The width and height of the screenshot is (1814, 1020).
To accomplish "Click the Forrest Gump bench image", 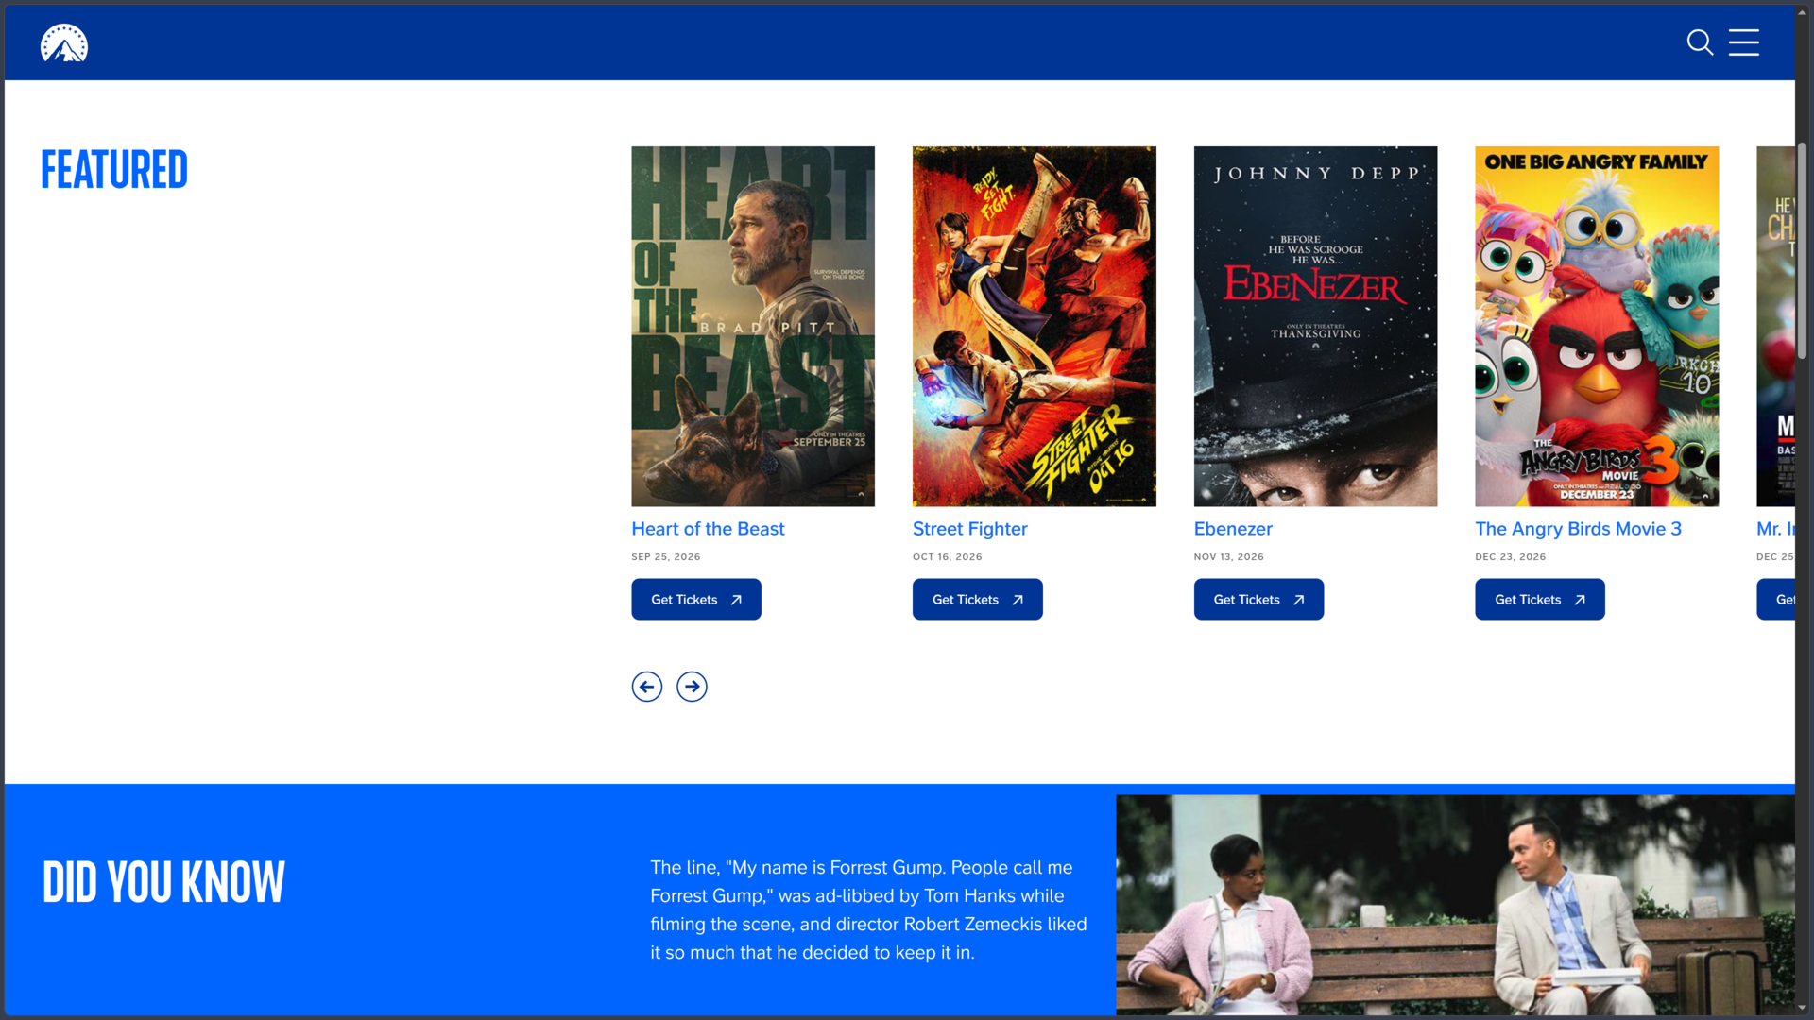I will [1455, 905].
